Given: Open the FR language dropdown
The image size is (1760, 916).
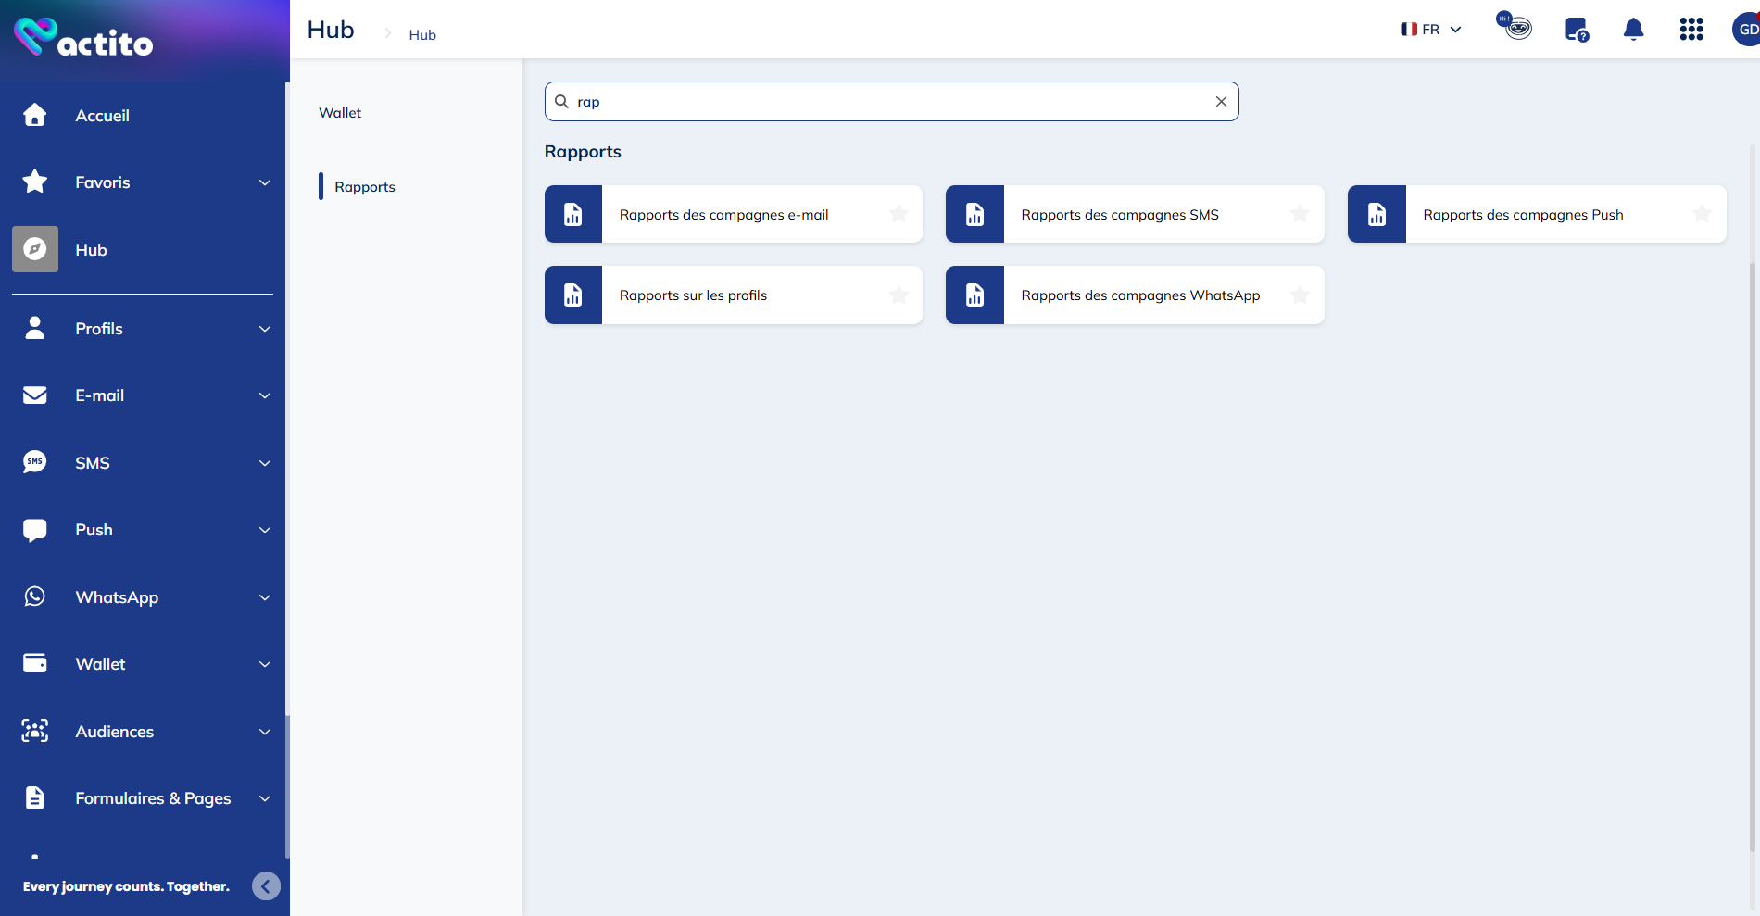Looking at the screenshot, I should (x=1430, y=30).
